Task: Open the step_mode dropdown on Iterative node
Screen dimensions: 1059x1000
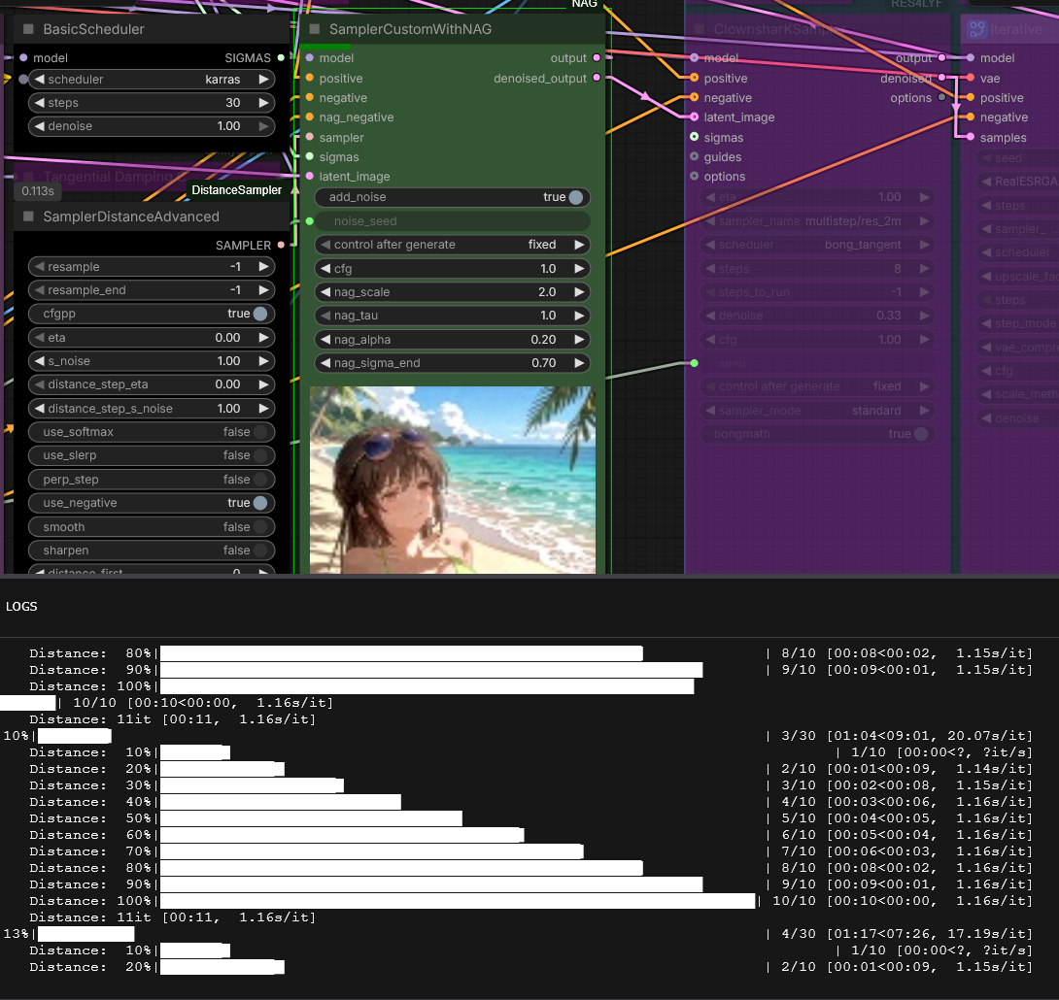Action: coord(1018,324)
